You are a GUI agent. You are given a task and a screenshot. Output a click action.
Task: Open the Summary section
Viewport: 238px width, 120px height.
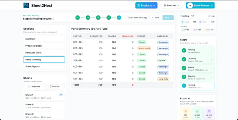pos(44,39)
